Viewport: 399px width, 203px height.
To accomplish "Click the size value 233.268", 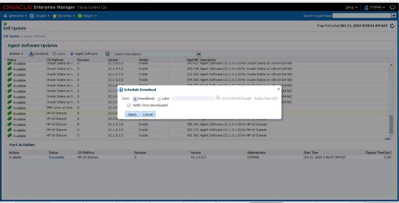I will (x=192, y=74).
